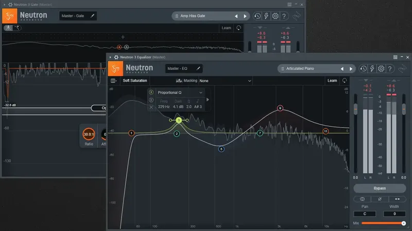Open the Gate window settings gear
412x231 pixels.
275,16
